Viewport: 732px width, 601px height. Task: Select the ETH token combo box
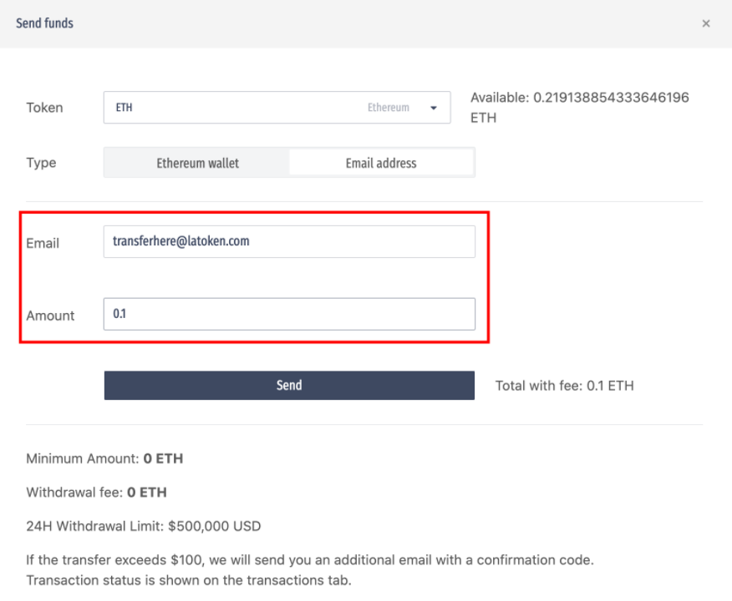point(277,107)
